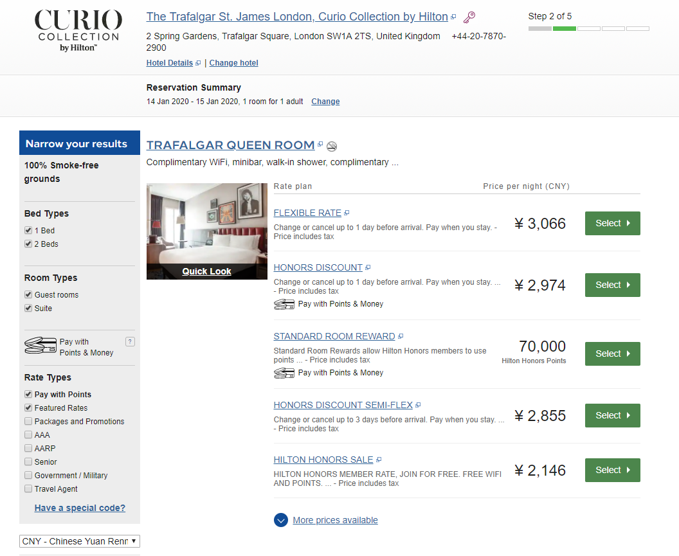Click the digital key icon beside the hotel name
Viewport: 679px width, 556px height.
tap(469, 17)
